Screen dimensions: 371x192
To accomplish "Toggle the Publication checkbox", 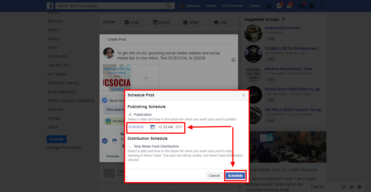I will click(130, 114).
